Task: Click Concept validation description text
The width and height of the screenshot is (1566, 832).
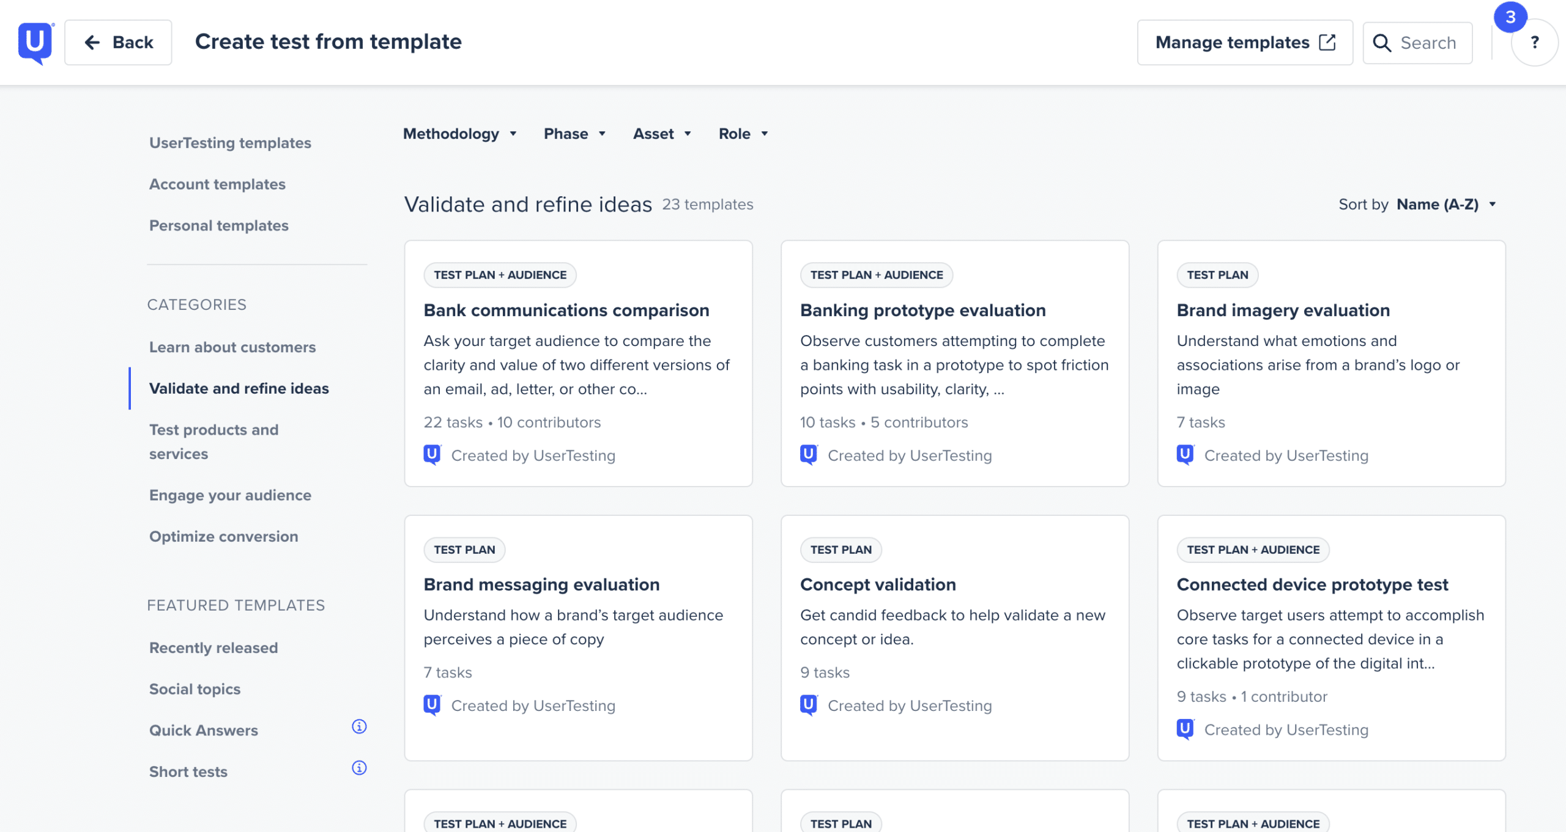Action: (952, 627)
